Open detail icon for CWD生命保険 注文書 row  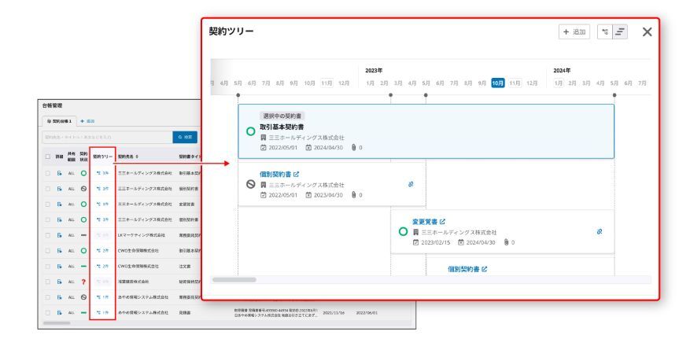point(60,267)
